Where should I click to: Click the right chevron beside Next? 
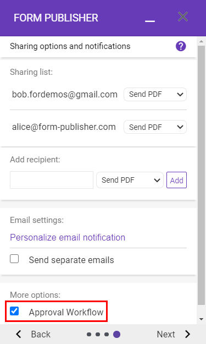pos(187,334)
